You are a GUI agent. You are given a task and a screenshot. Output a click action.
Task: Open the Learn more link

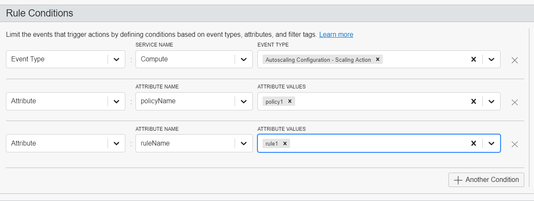coord(336,34)
